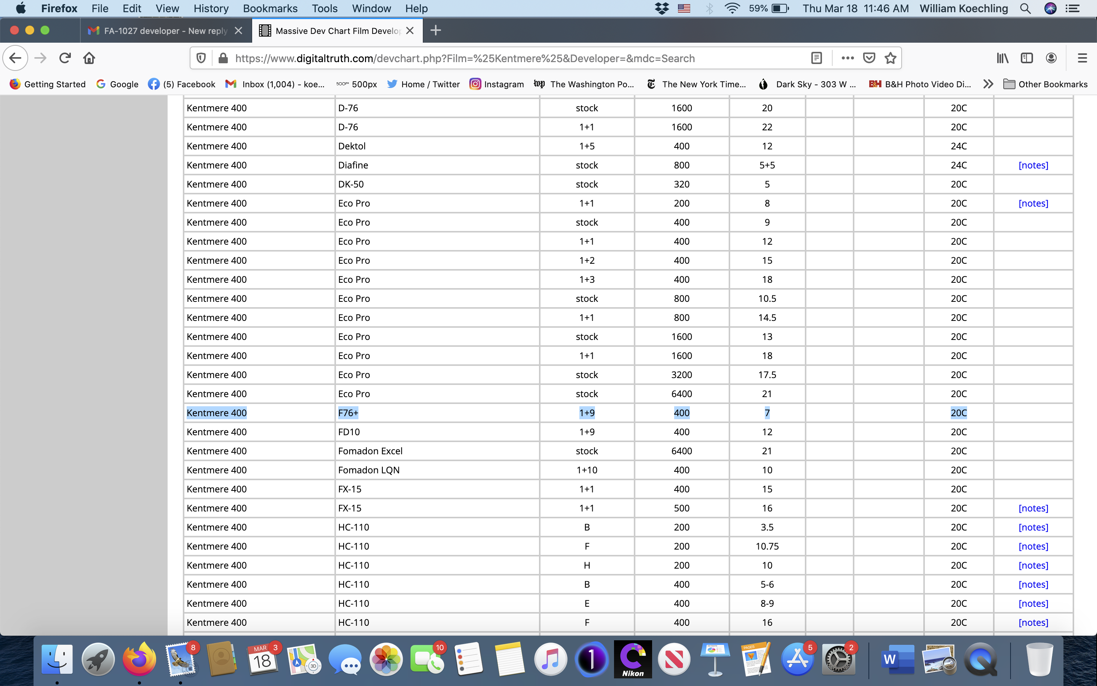Open the Firefox hamburger menu

[x=1082, y=58]
